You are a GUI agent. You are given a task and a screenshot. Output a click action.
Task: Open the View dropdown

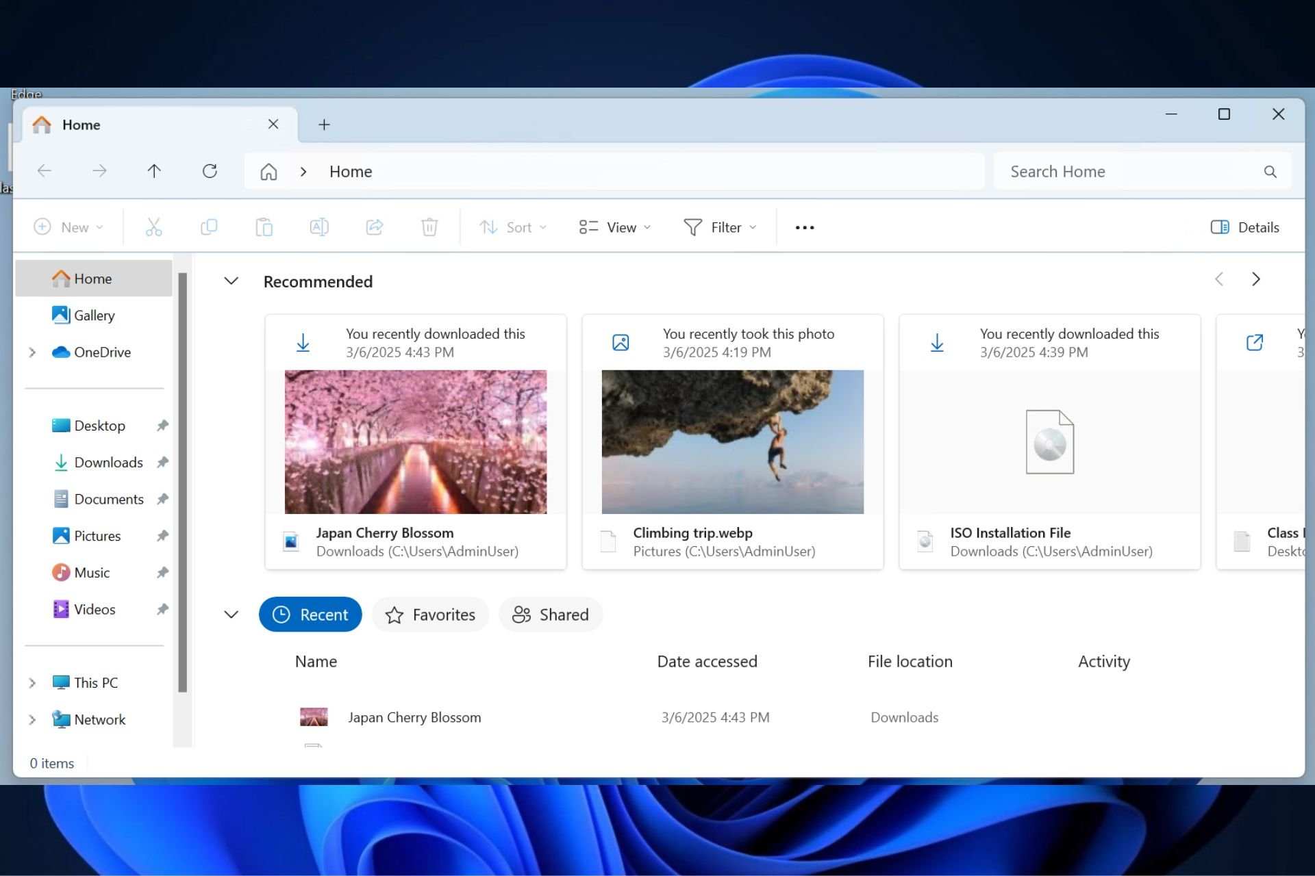click(x=614, y=227)
